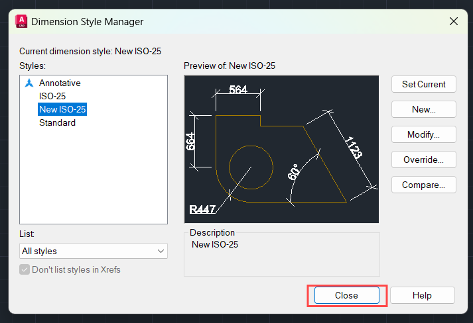
Task: Click the dimension style preview image
Action: pos(281,149)
